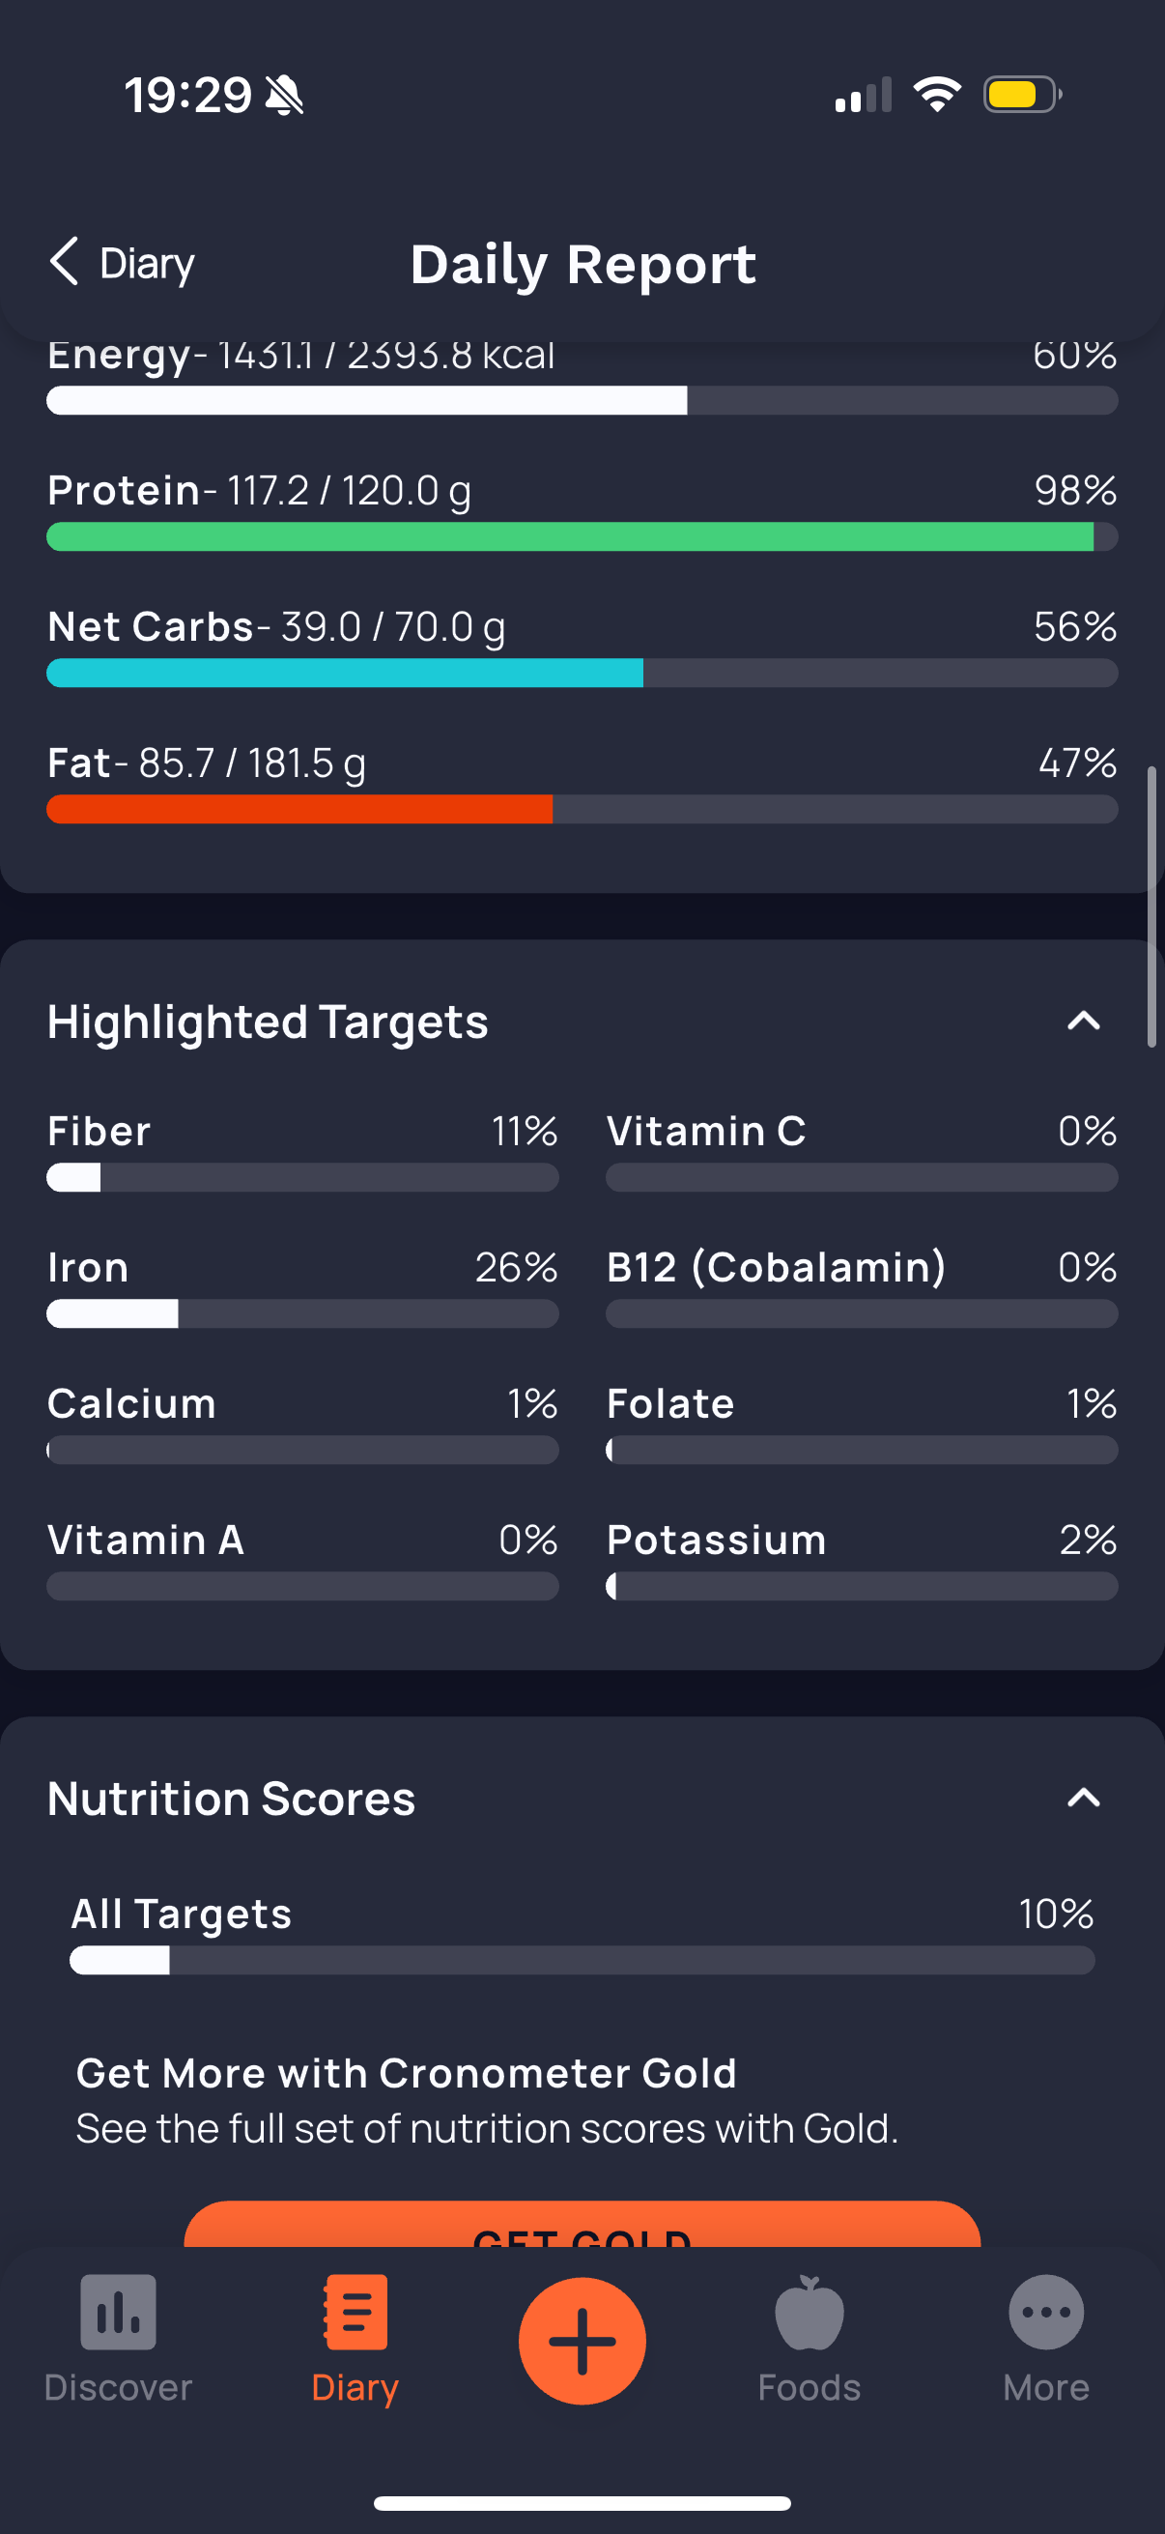
Task: Collapse the Nutrition Scores section
Action: tap(1084, 1799)
